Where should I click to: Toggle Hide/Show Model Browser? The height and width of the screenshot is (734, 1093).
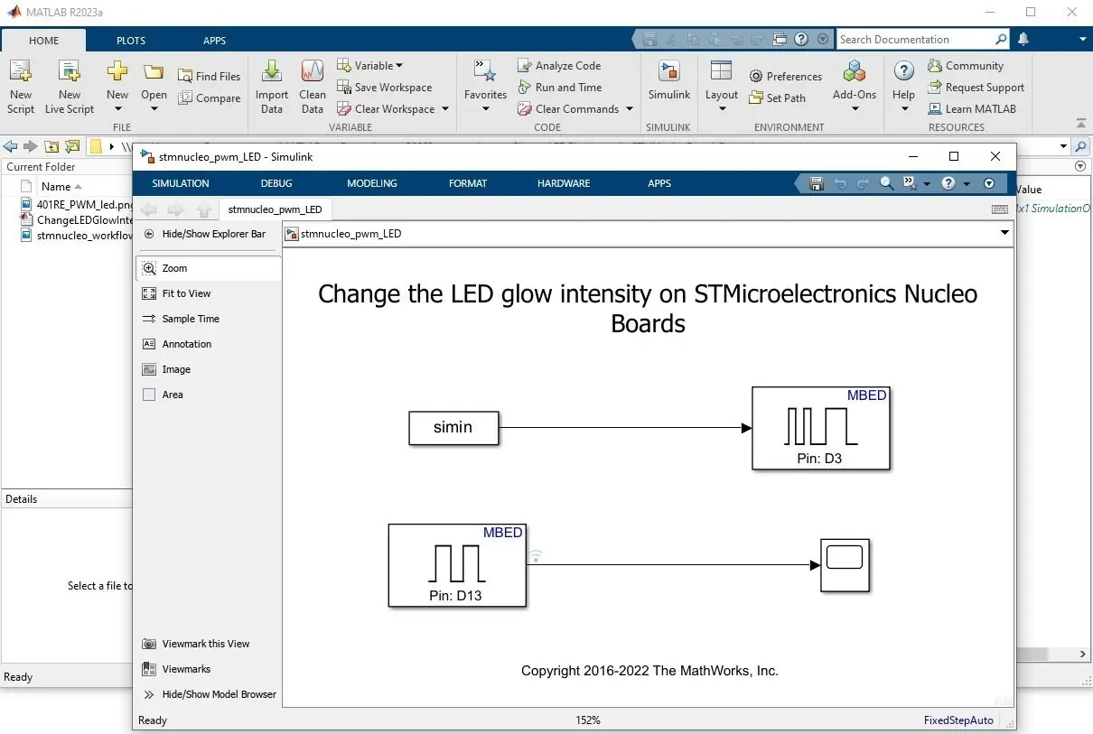click(210, 694)
